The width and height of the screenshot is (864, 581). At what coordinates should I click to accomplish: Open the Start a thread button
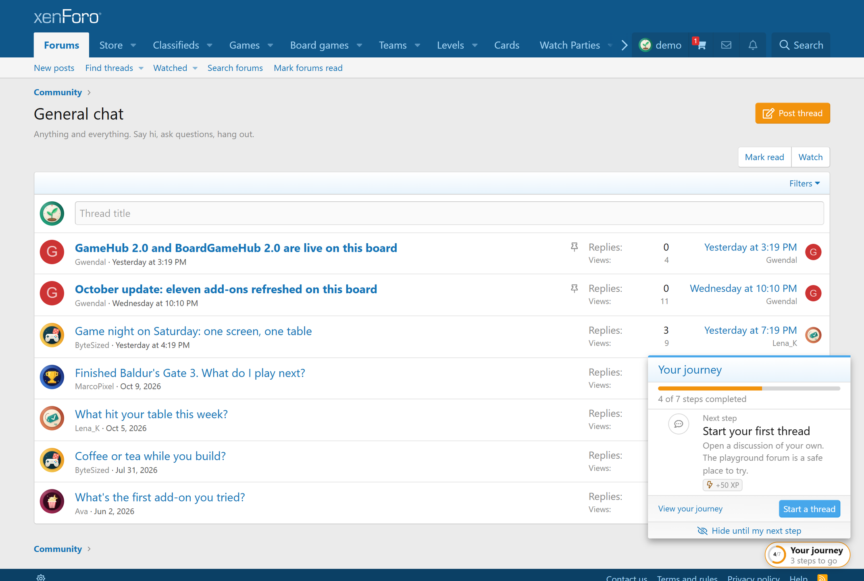[x=809, y=509]
